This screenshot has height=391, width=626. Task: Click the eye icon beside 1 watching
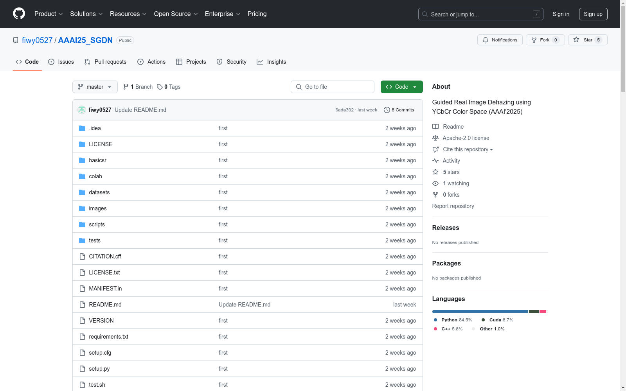click(x=435, y=183)
